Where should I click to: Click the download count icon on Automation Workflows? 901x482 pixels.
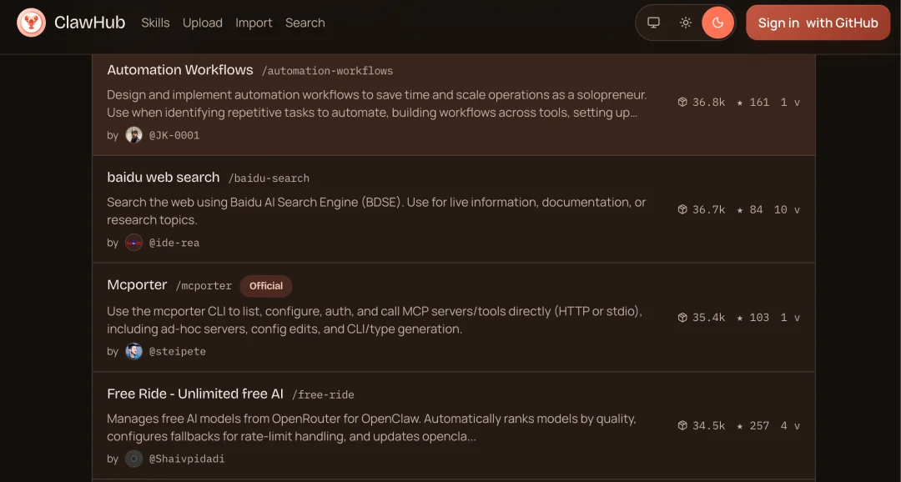click(x=682, y=102)
